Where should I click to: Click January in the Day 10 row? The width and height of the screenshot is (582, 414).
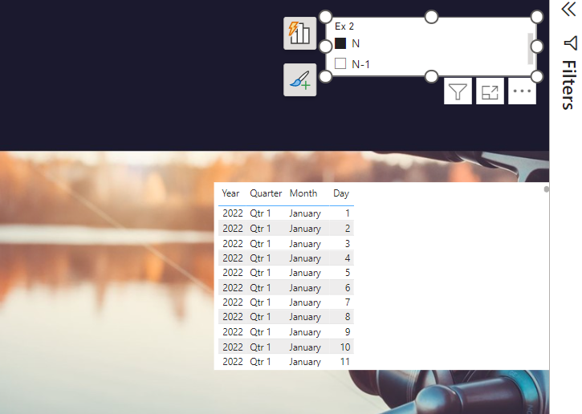[305, 347]
